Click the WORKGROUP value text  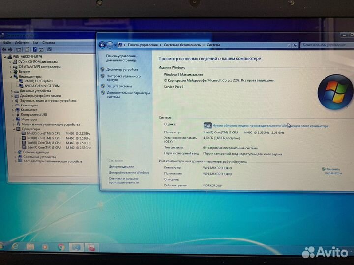[212, 185]
